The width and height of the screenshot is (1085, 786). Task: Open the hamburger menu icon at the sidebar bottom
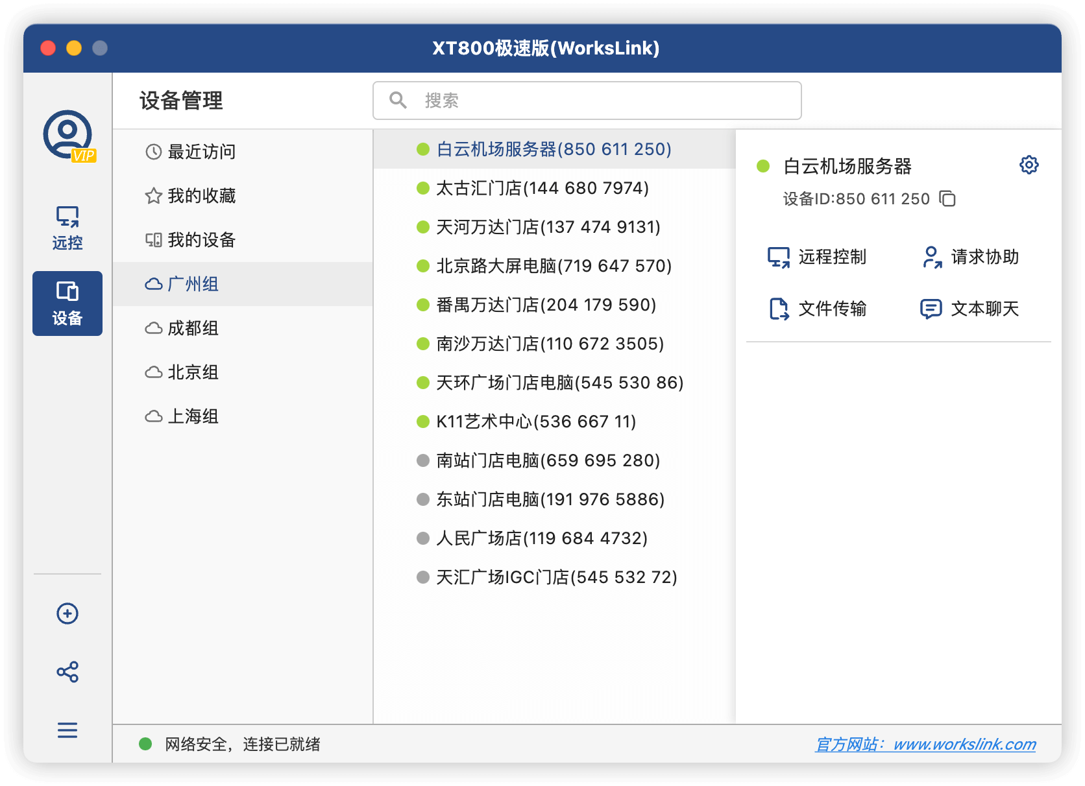[67, 730]
